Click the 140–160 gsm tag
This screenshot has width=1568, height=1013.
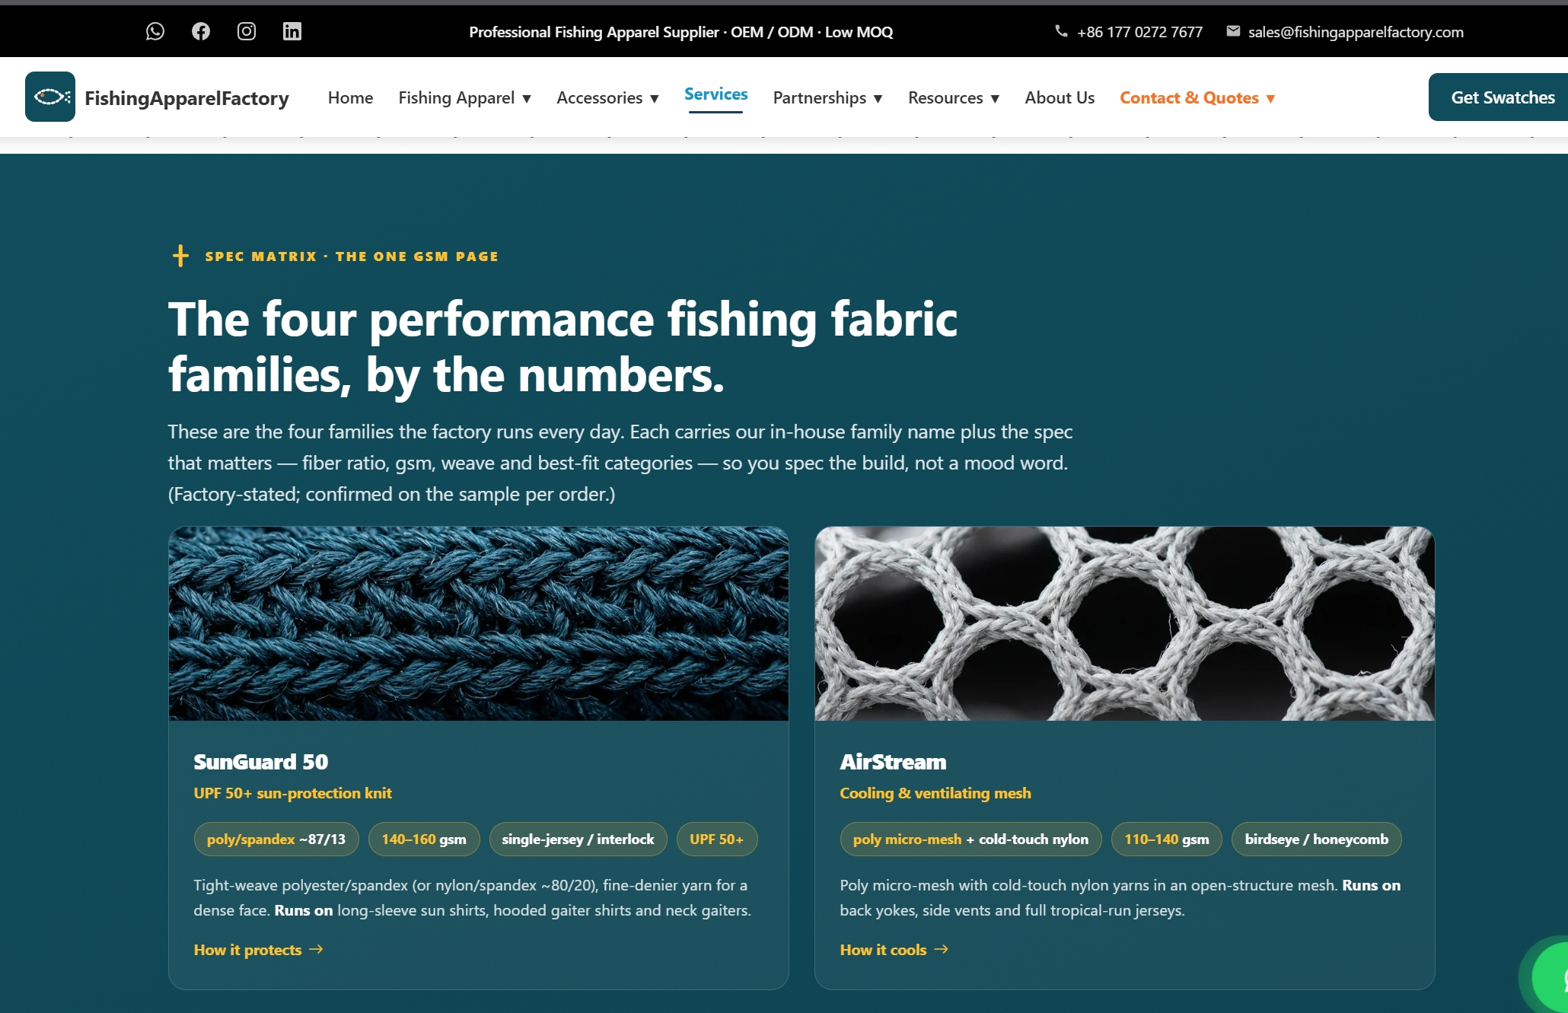point(424,839)
